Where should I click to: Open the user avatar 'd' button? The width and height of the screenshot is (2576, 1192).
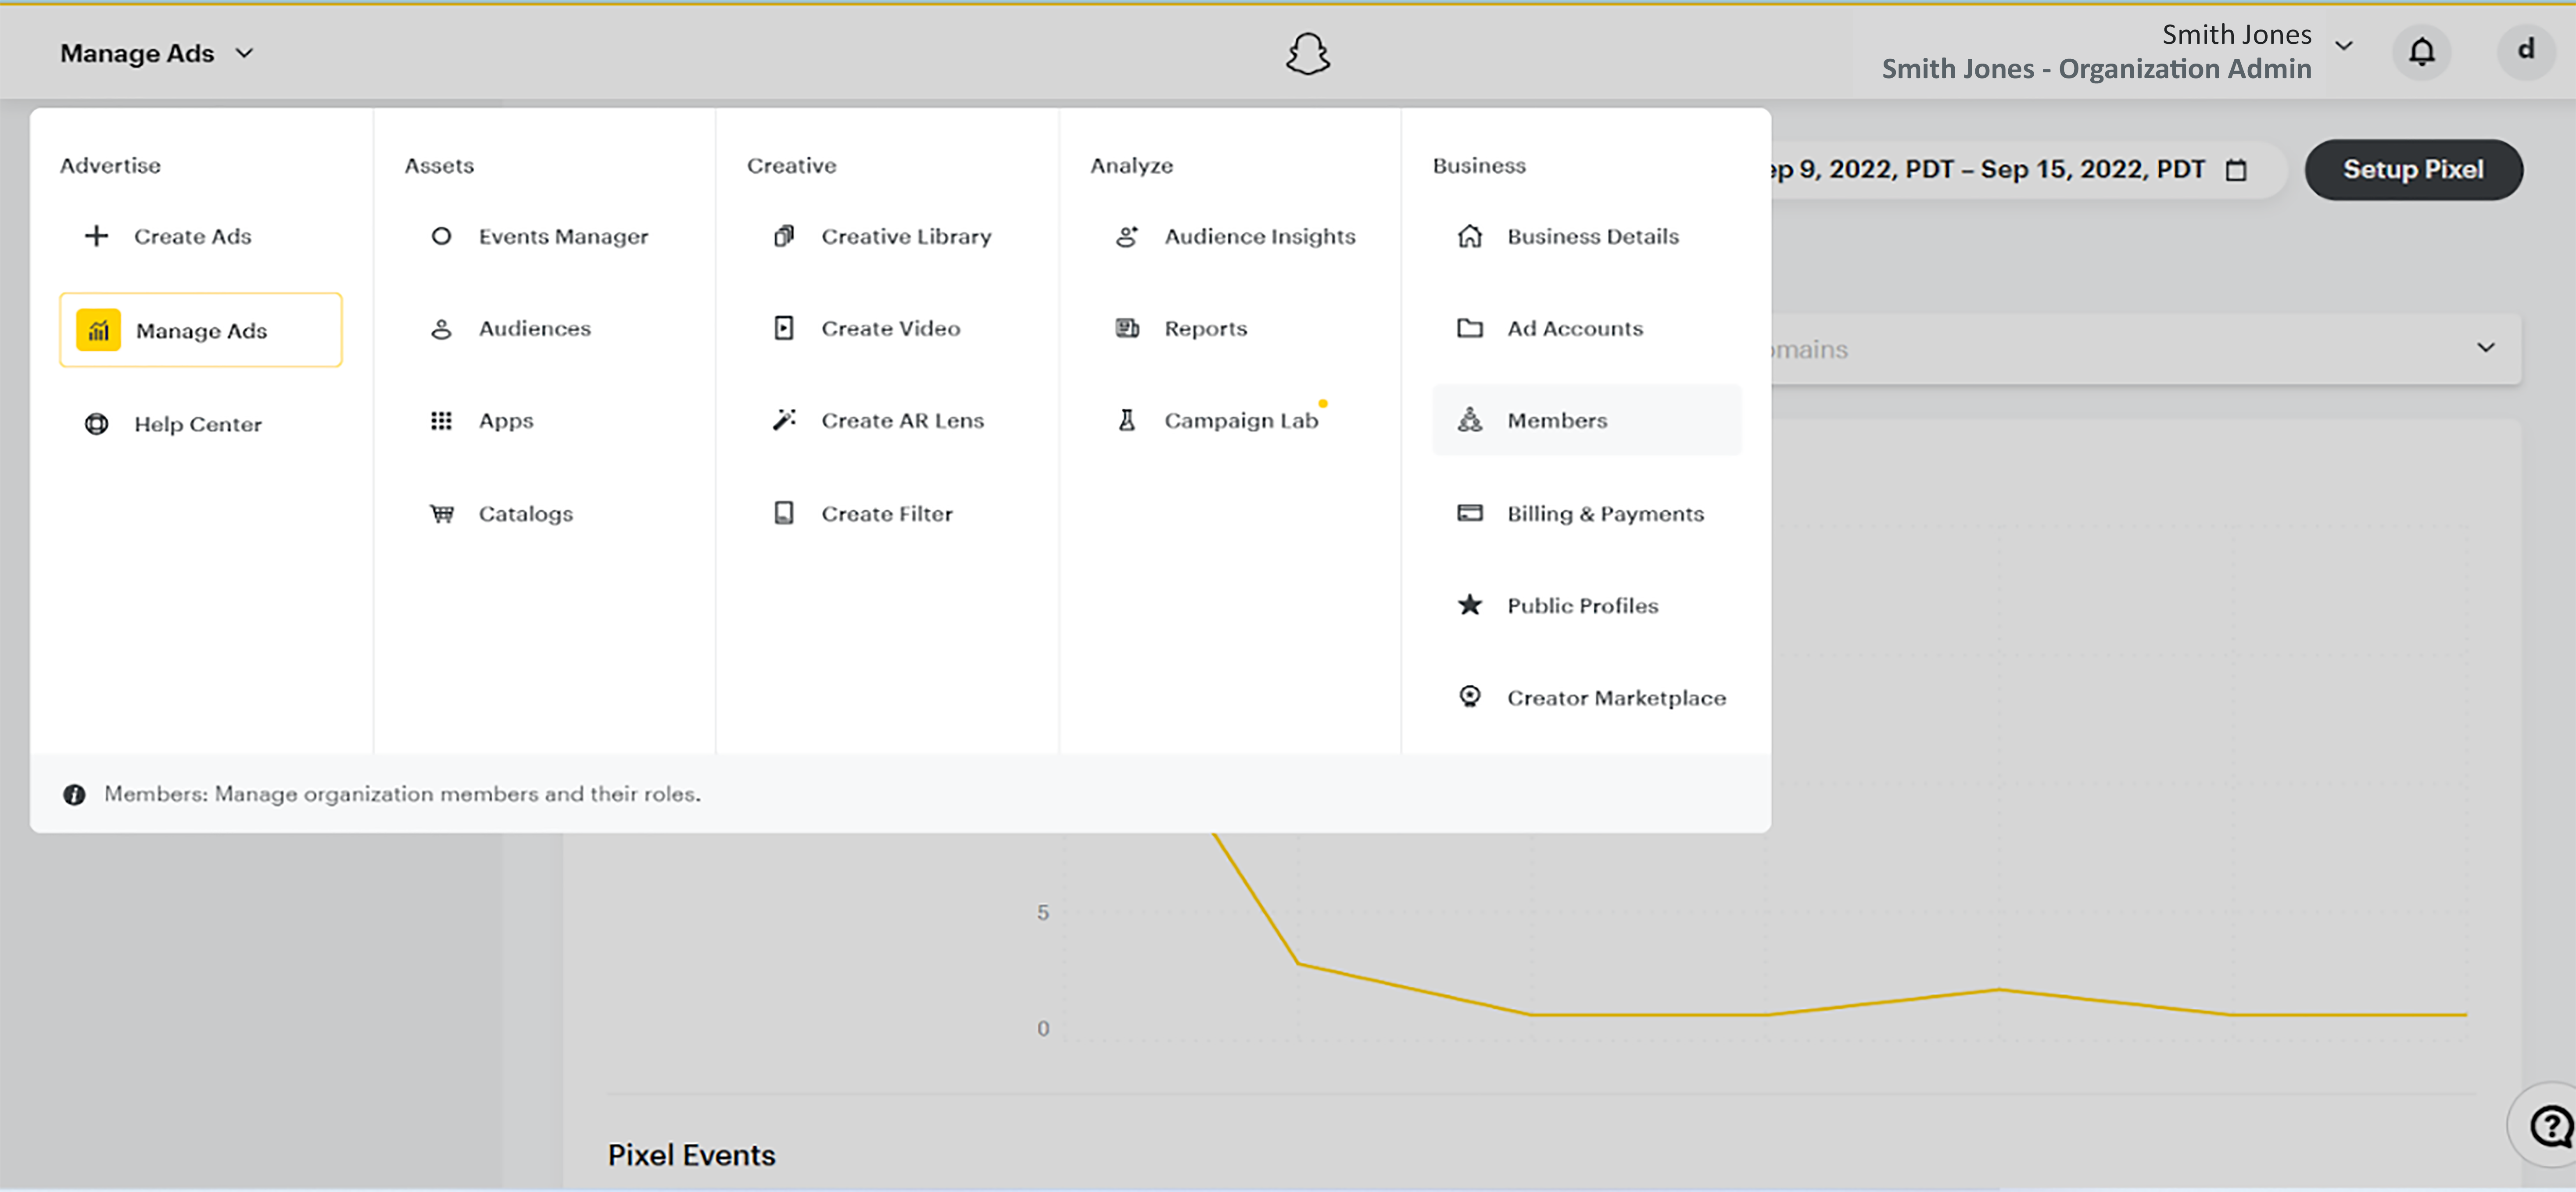coord(2525,51)
